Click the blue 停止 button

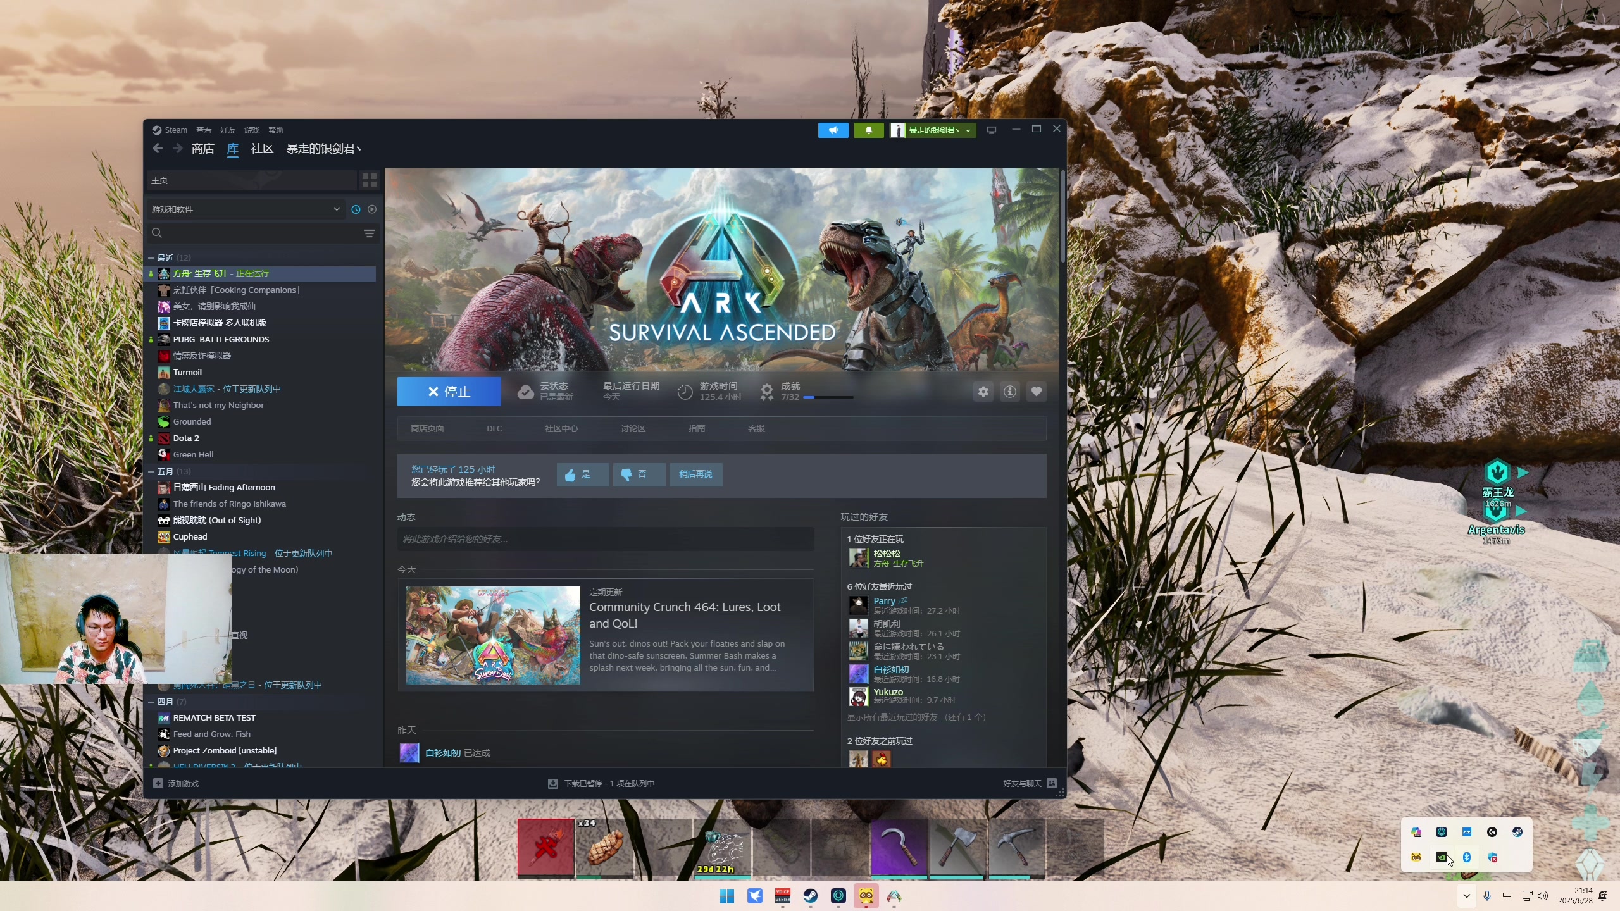coord(449,392)
